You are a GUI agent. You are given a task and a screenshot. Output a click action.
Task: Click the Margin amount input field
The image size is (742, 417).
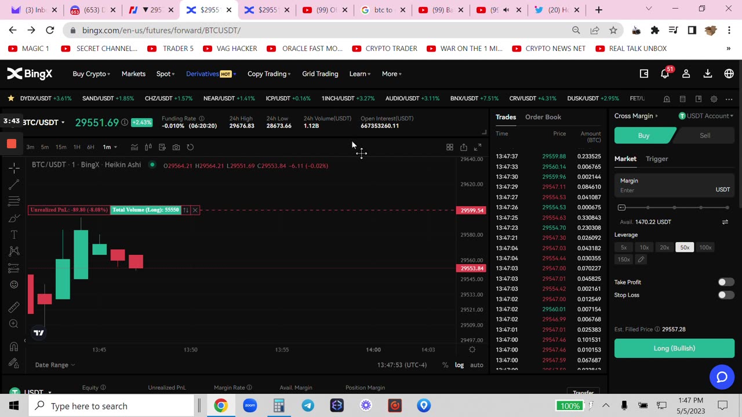coord(674,185)
